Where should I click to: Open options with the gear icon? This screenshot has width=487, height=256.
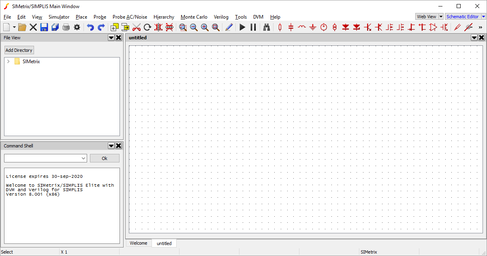pyautogui.click(x=77, y=27)
